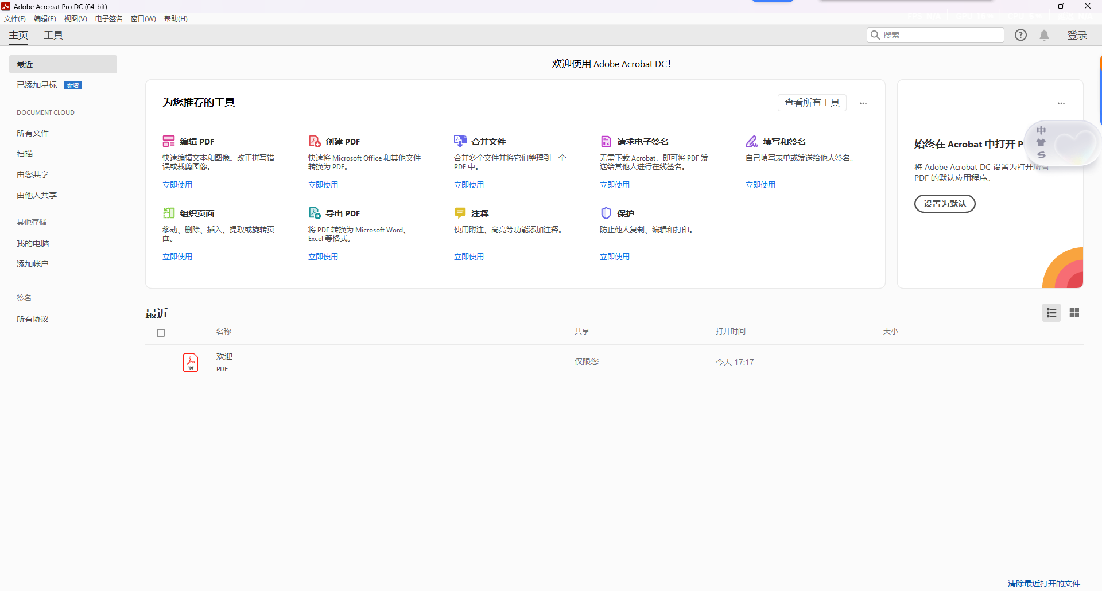Click inside the 搜索 search field
Screen dimensions: 1102x591
click(936, 34)
